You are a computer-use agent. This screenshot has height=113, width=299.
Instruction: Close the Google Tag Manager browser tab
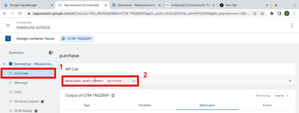51,5
